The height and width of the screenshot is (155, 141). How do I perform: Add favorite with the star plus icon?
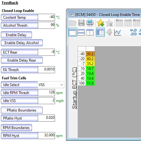click(100, 23)
